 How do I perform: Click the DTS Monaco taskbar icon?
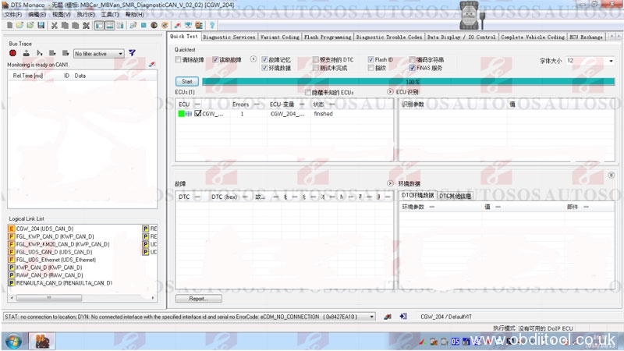pos(42,342)
